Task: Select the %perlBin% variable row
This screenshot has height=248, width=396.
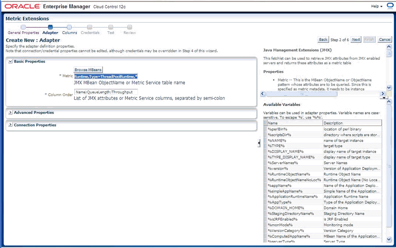Action: coord(323,129)
